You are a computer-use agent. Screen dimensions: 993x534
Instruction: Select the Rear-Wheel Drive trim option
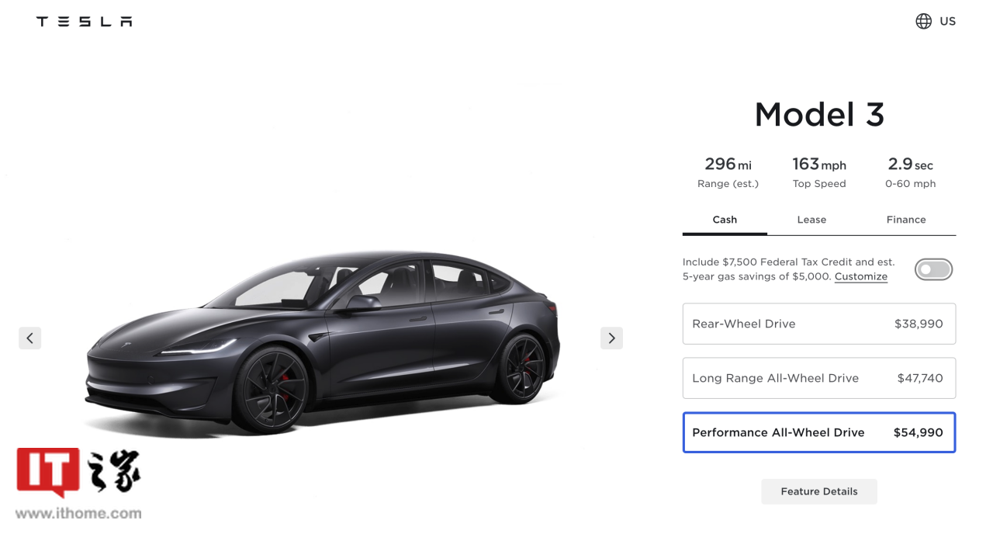click(x=819, y=324)
